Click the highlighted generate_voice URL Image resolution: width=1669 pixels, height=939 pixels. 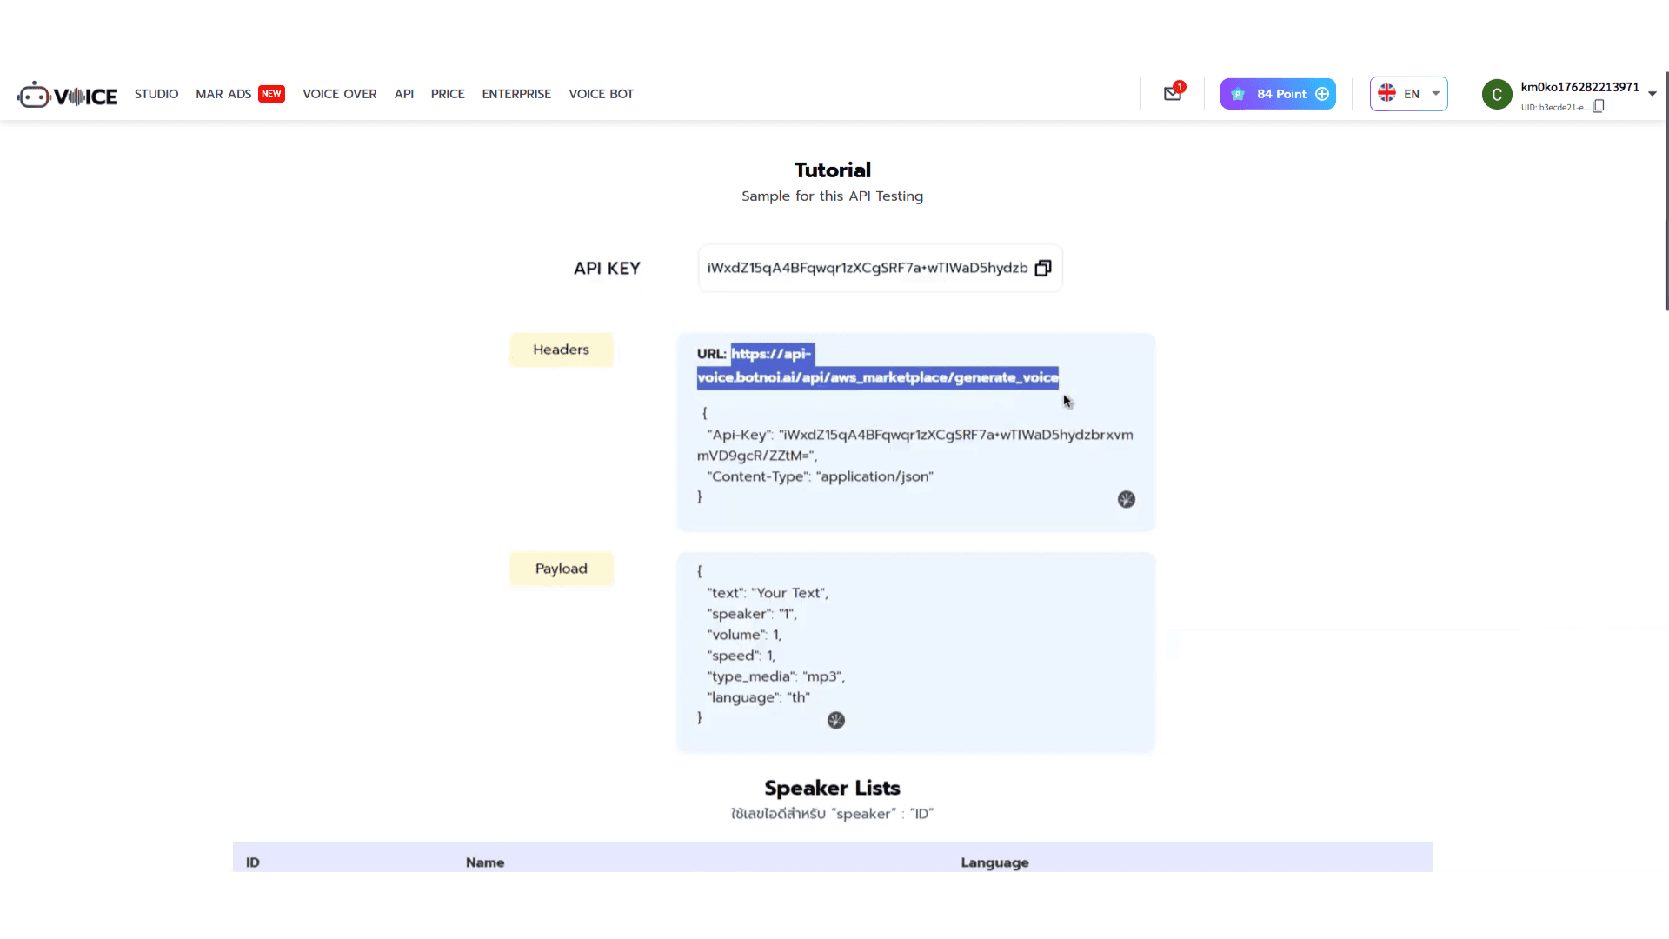[x=877, y=377]
